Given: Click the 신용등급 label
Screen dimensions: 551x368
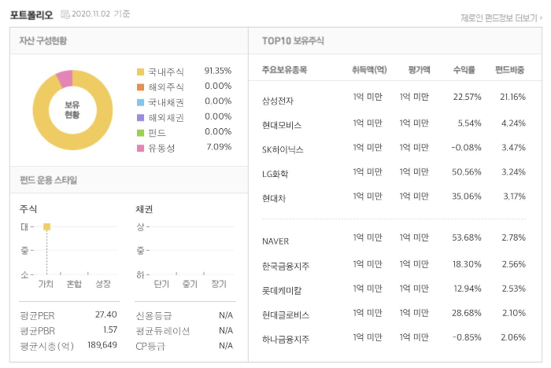Looking at the screenshot, I should click(x=153, y=316).
